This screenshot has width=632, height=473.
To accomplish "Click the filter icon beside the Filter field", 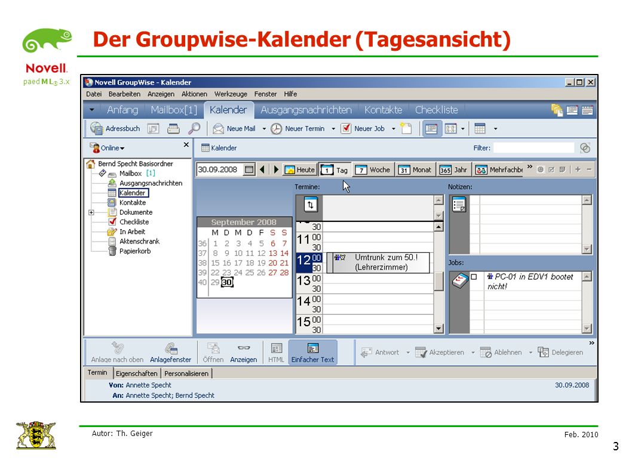I will [x=585, y=148].
